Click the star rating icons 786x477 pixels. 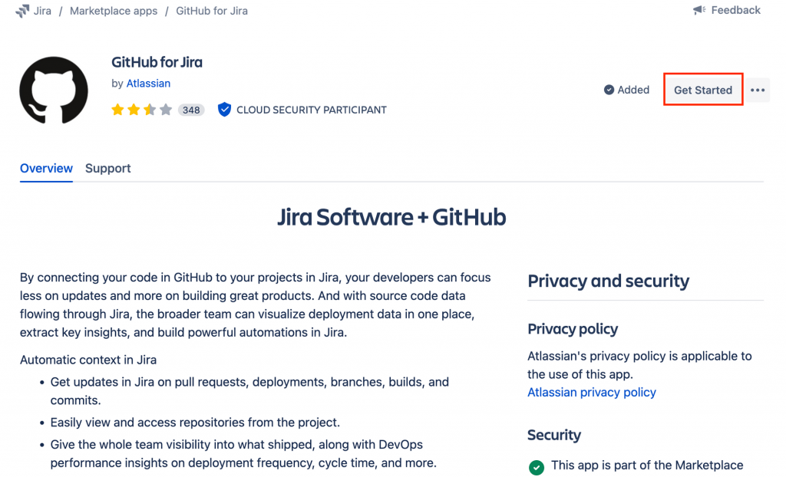[x=142, y=110]
